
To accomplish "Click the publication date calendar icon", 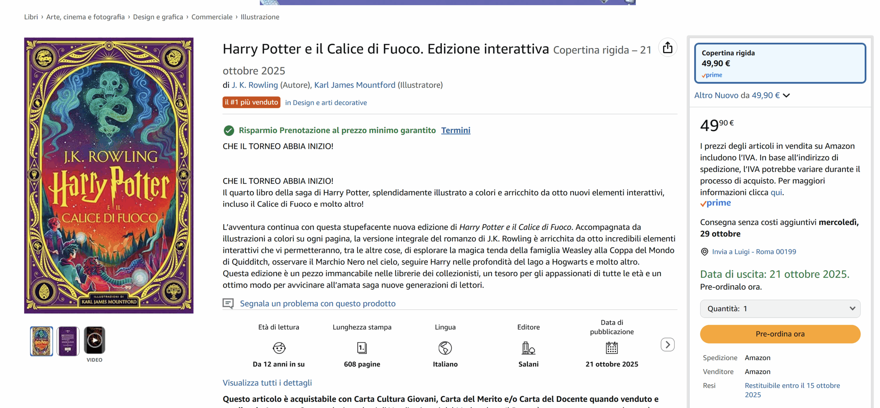I will (612, 348).
